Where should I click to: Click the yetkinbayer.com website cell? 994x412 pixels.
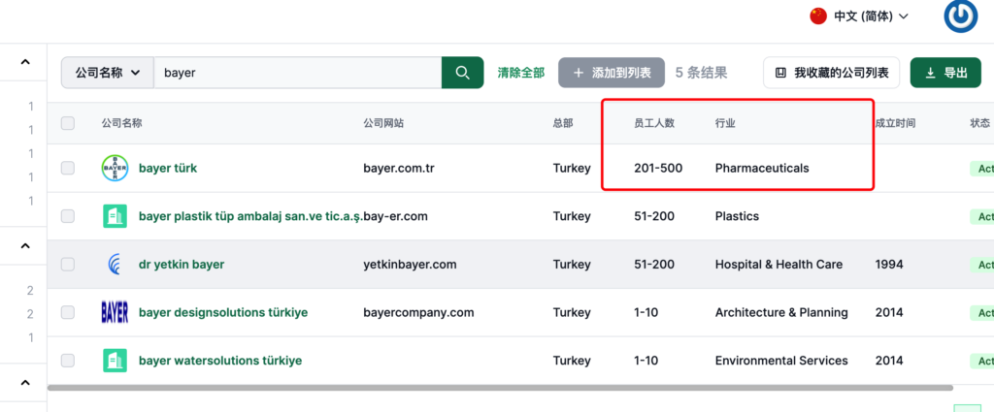click(x=410, y=265)
